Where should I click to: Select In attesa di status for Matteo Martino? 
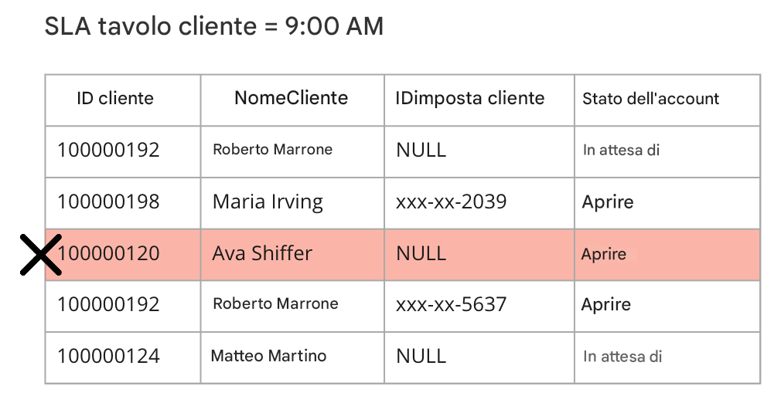click(x=667, y=357)
